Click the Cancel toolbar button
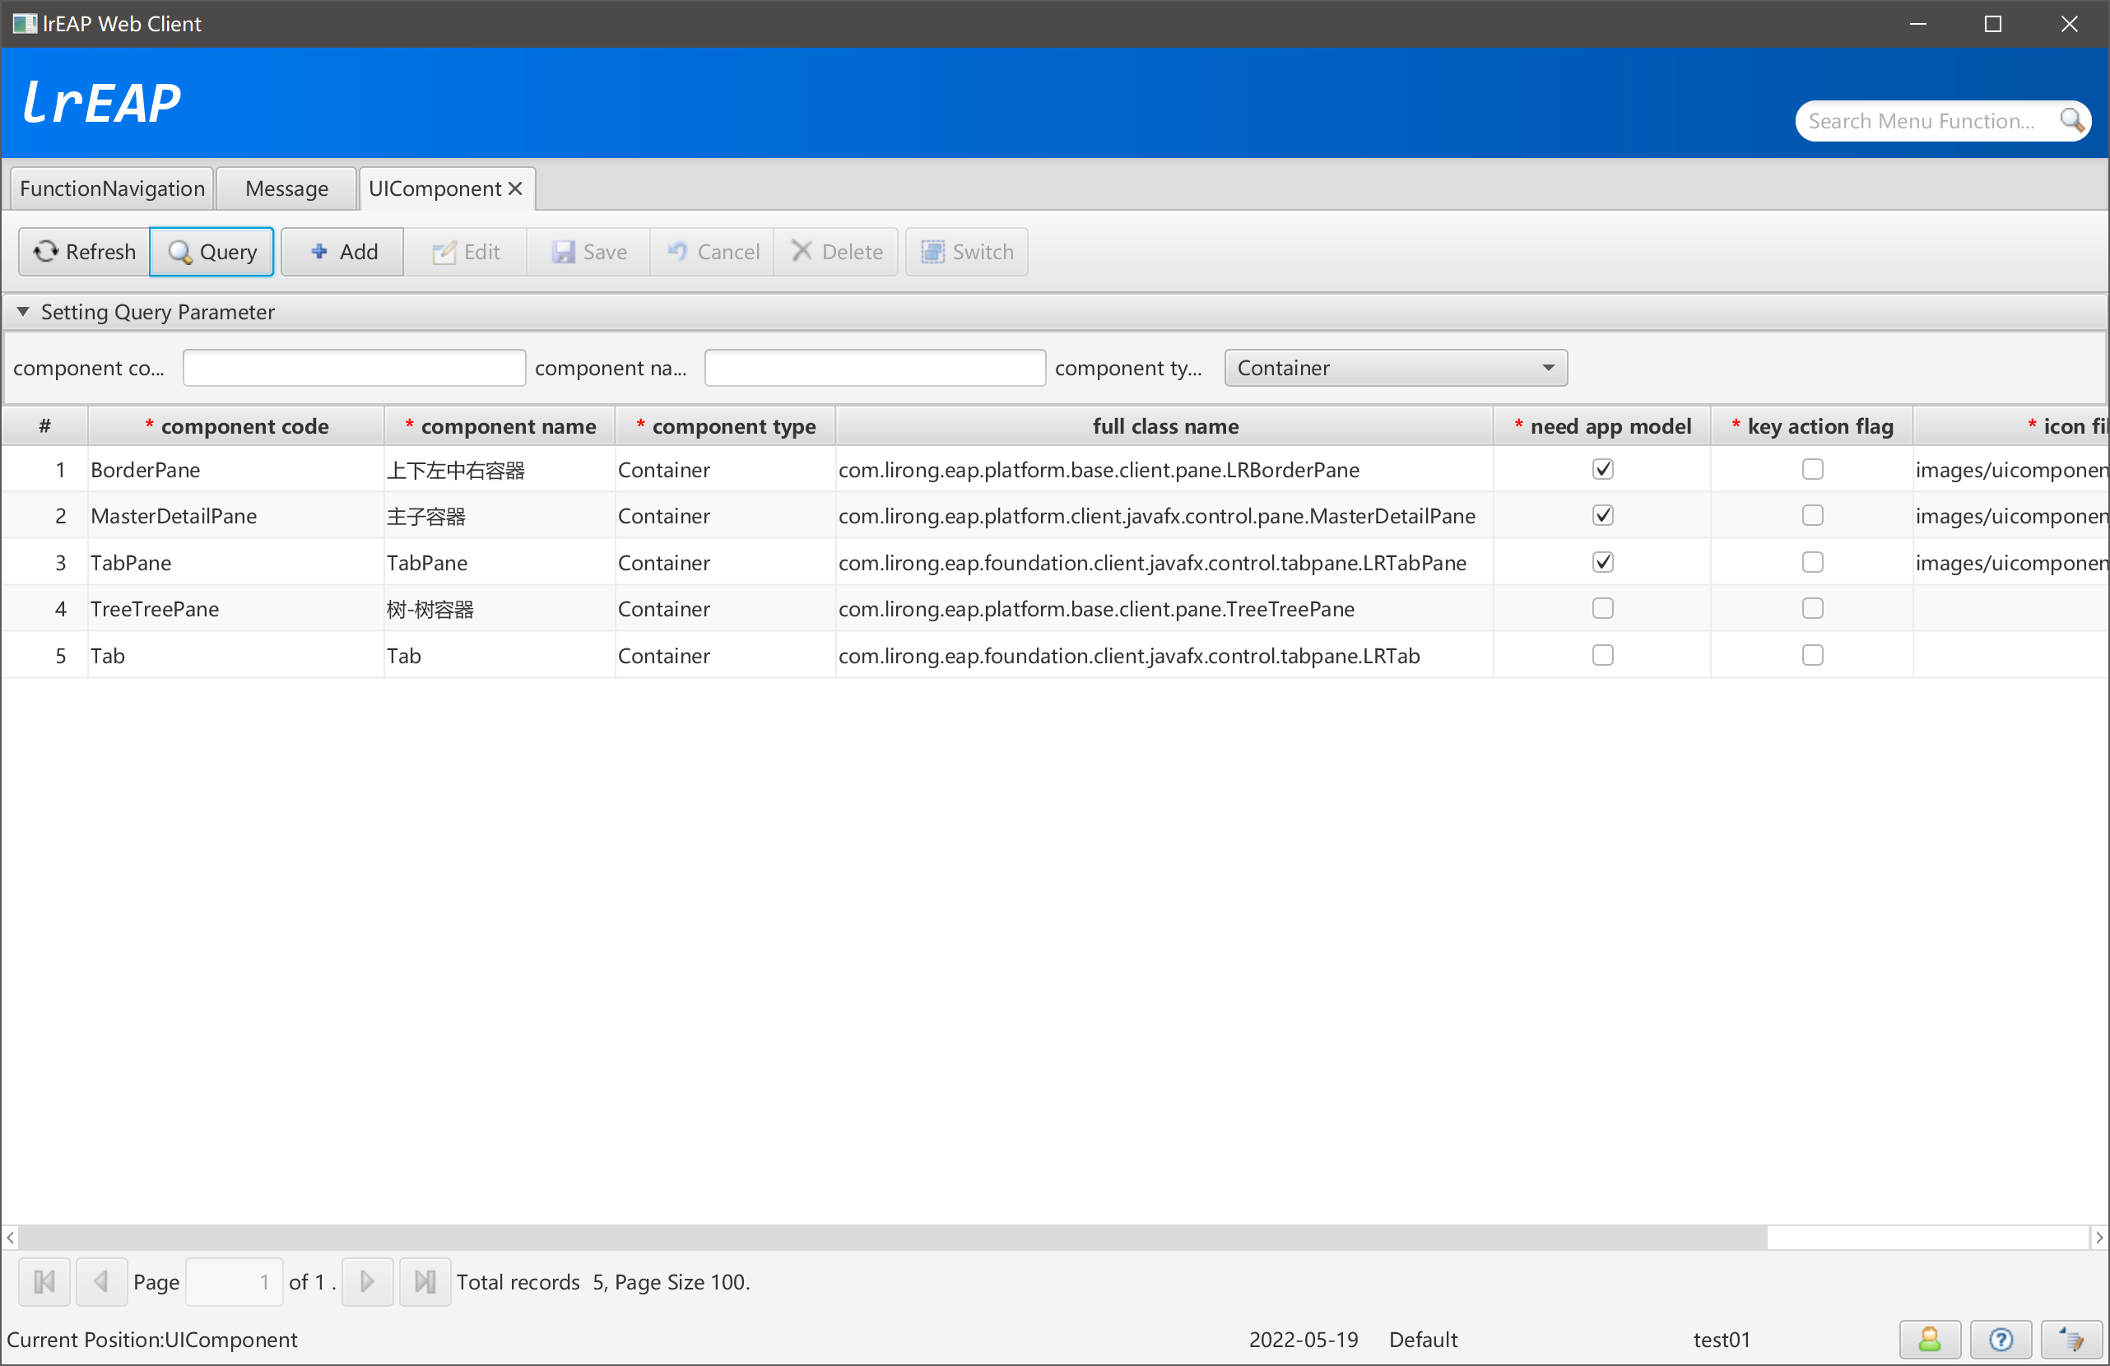 (x=713, y=252)
